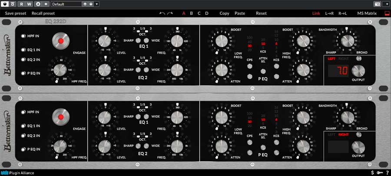Click the ATTEN SEL button on the left-channel unit
Screen dimensions: 391x176
pos(263,71)
